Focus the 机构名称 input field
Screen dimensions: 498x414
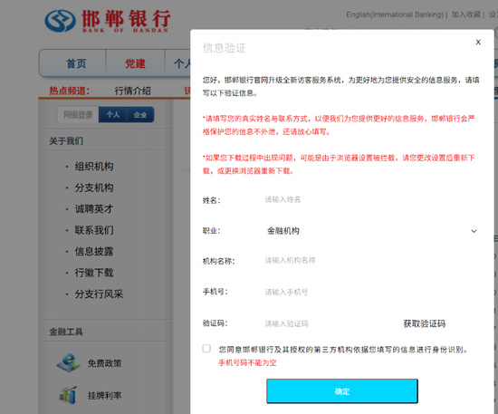[369, 261]
